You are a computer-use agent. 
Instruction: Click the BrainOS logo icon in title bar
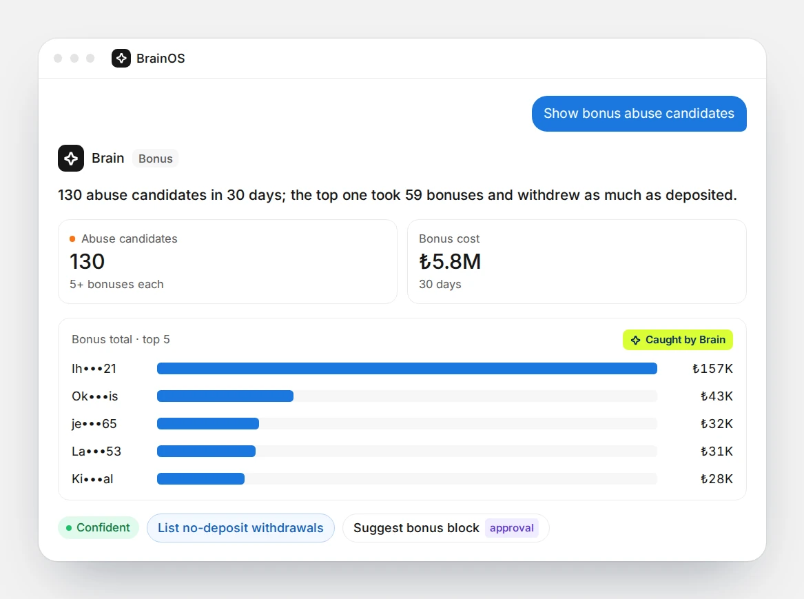121,59
